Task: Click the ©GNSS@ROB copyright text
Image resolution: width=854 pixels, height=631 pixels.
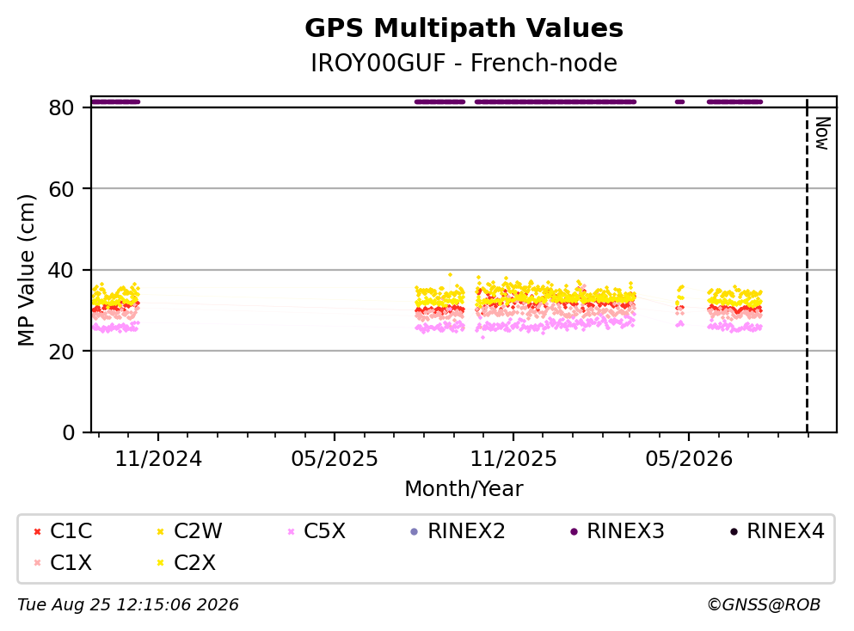Action: pyautogui.click(x=764, y=605)
